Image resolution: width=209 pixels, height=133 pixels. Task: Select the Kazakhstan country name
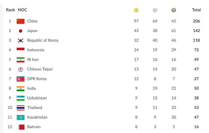(x=37, y=117)
